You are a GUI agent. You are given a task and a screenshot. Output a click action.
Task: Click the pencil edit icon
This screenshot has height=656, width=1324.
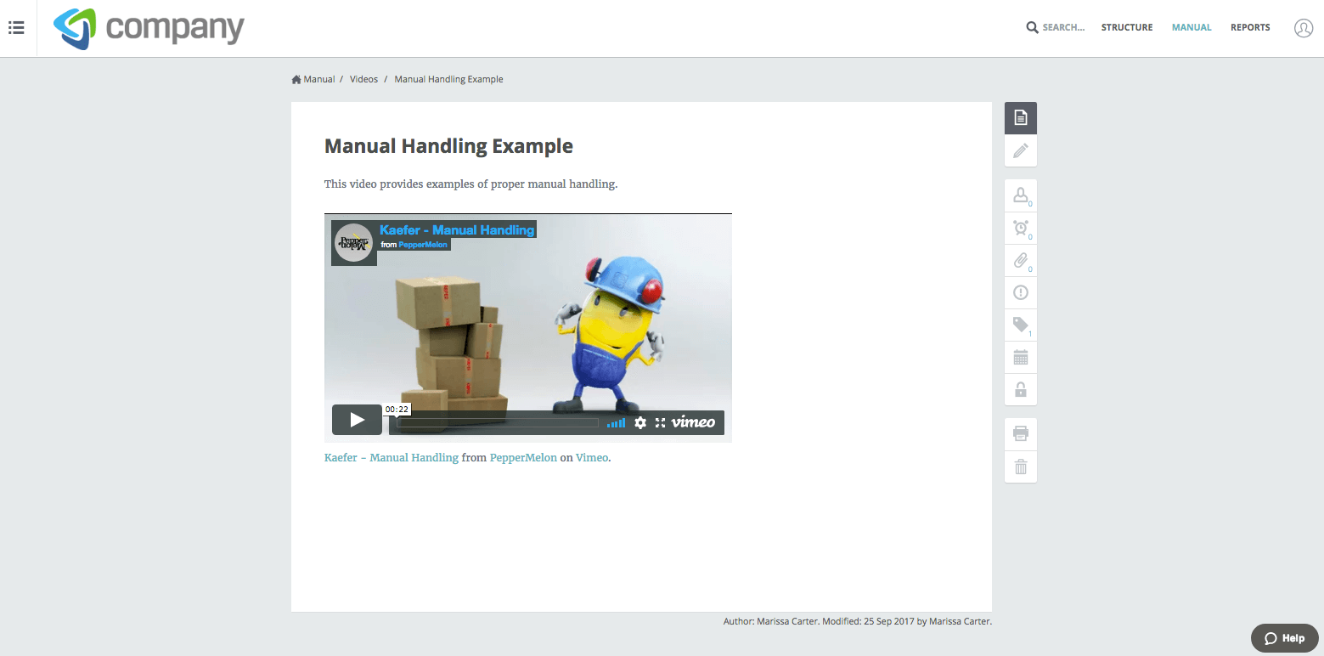pyautogui.click(x=1021, y=150)
